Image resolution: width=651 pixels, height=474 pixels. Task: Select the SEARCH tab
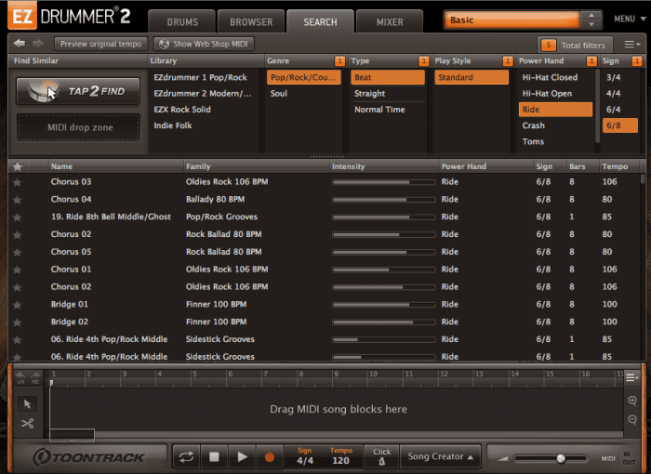(320, 21)
